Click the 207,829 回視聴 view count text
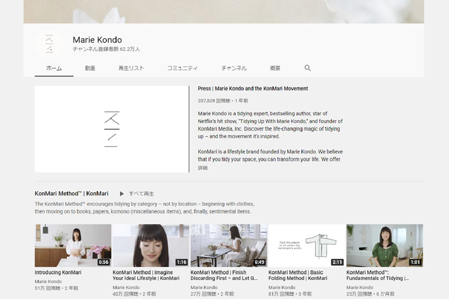 [x=214, y=101]
